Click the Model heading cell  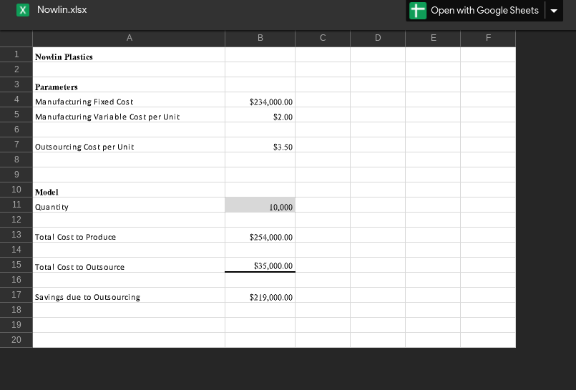tap(129, 190)
